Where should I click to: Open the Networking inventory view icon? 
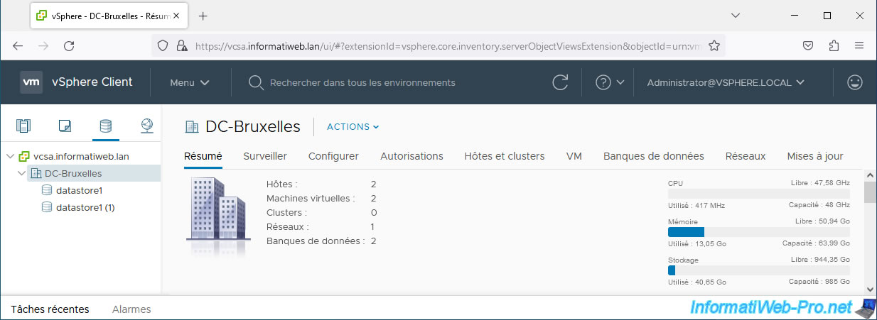[147, 126]
